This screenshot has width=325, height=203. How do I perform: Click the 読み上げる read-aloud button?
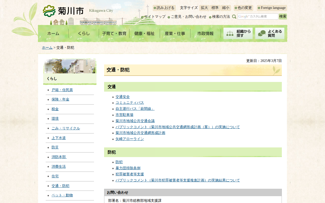click(164, 8)
